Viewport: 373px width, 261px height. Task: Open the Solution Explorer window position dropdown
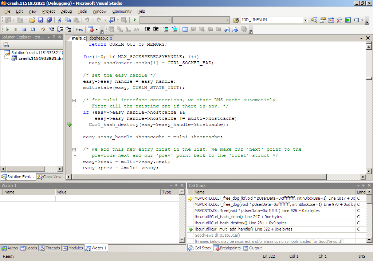[x=48, y=37]
